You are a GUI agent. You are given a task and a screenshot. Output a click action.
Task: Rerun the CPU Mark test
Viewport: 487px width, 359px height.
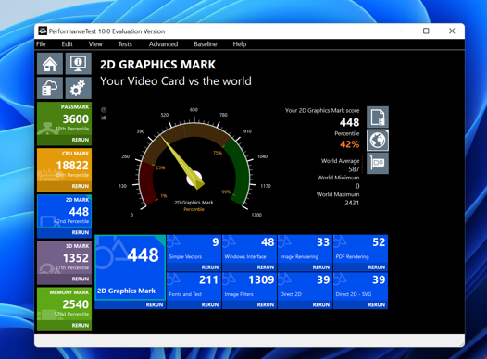point(81,186)
